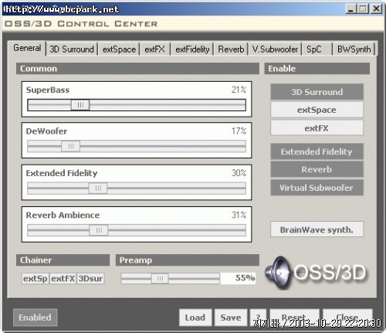Switch to the SpC tab
The width and height of the screenshot is (386, 333).
[x=317, y=49]
